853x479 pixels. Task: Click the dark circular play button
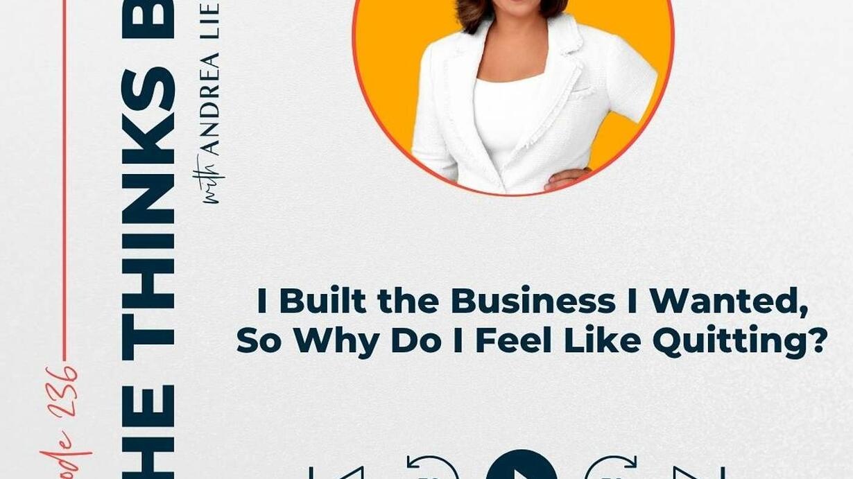click(x=522, y=466)
